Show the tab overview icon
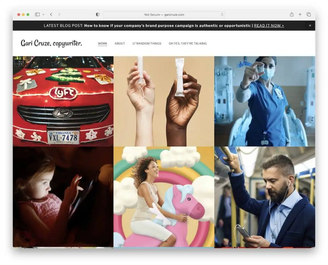 click(309, 14)
